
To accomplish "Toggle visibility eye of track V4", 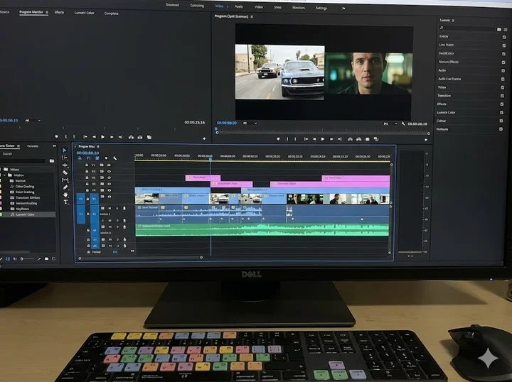I will pyautogui.click(x=109, y=190).
